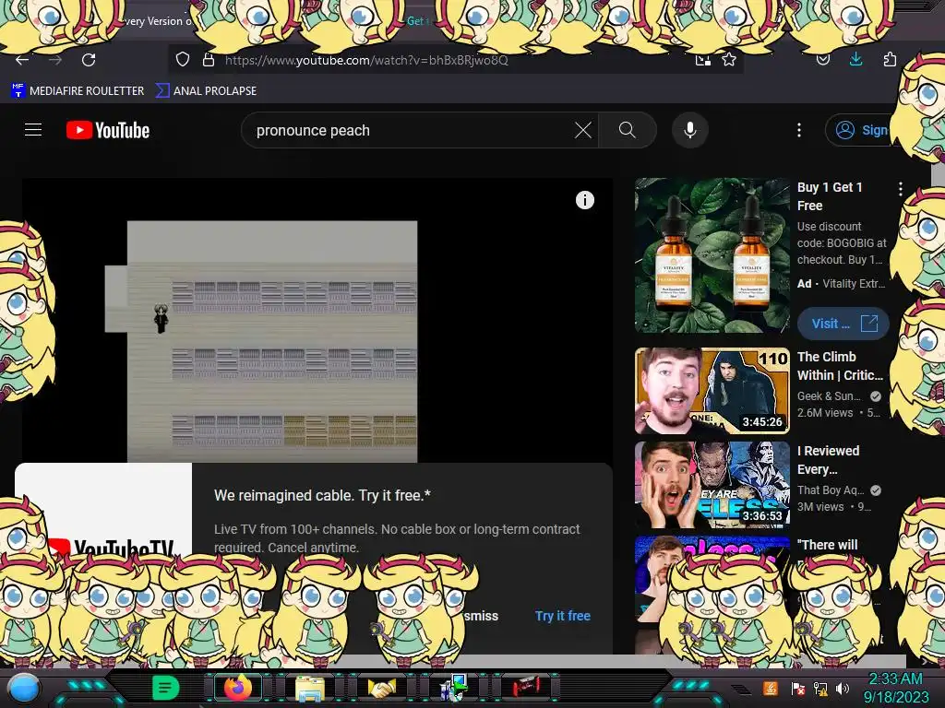Go back with the browser back arrow
This screenshot has height=708, width=945.
click(22, 60)
